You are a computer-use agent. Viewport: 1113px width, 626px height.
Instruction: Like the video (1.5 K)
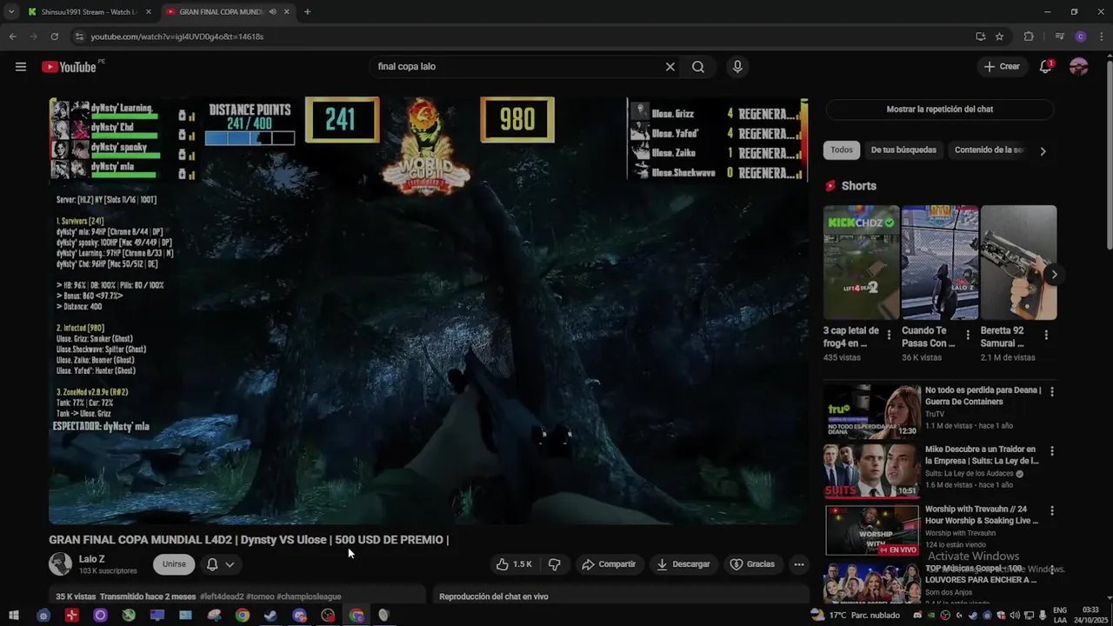(514, 564)
